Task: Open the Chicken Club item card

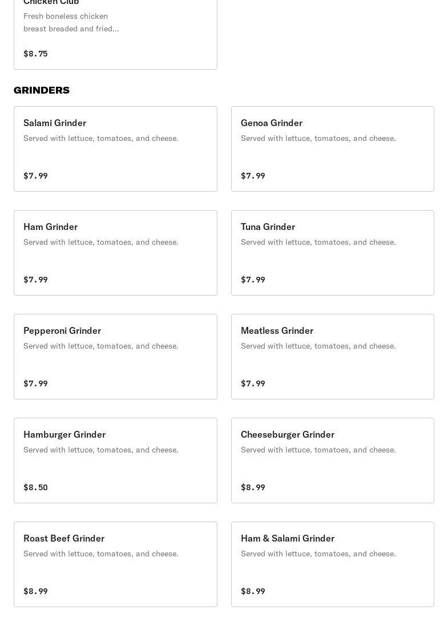Action: point(115,34)
